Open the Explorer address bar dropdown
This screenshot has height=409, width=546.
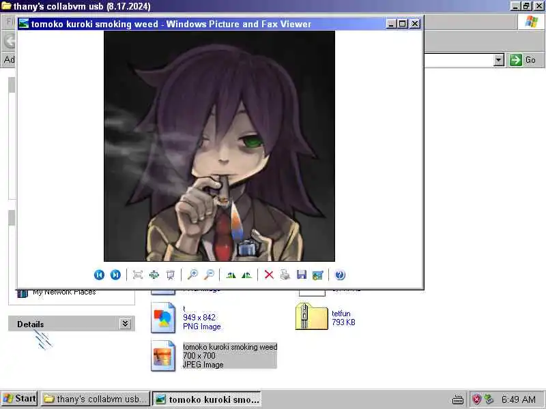click(x=499, y=60)
